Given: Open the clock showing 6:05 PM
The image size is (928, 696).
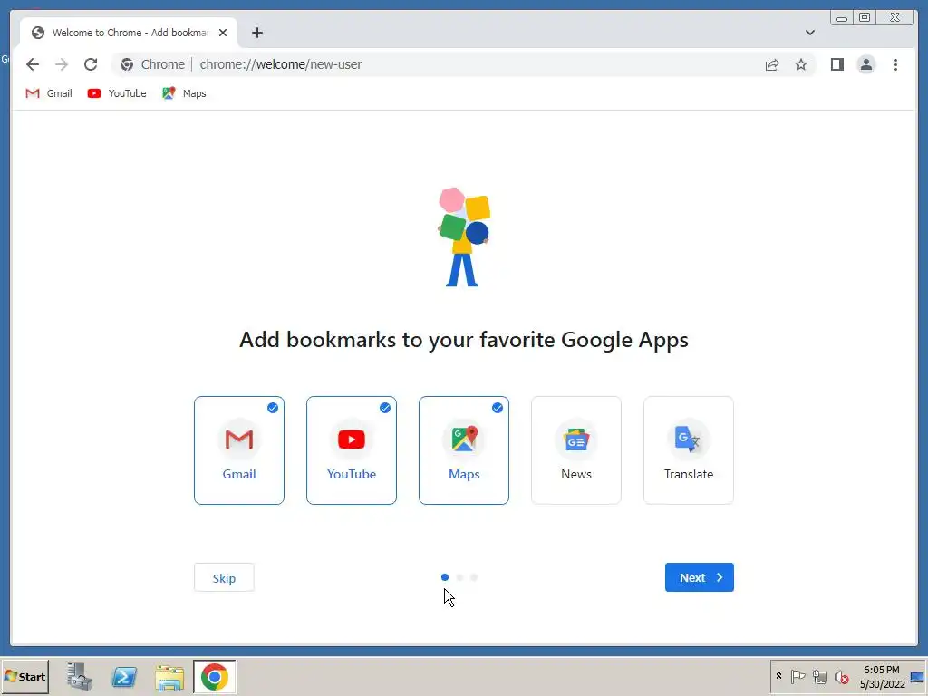Looking at the screenshot, I should coord(882,676).
